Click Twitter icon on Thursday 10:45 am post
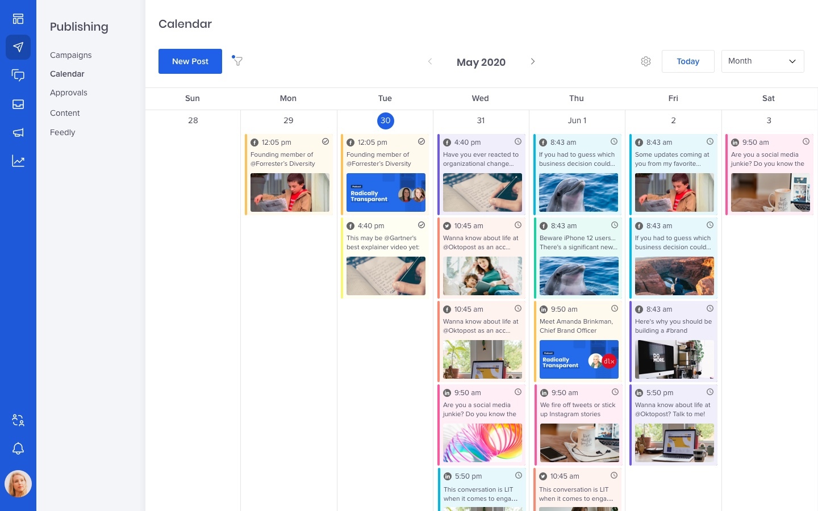 [x=543, y=476]
